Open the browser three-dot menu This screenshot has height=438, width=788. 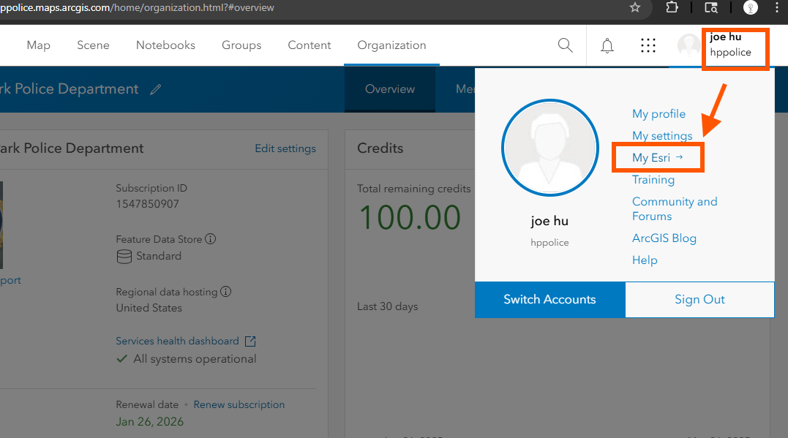pyautogui.click(x=777, y=7)
